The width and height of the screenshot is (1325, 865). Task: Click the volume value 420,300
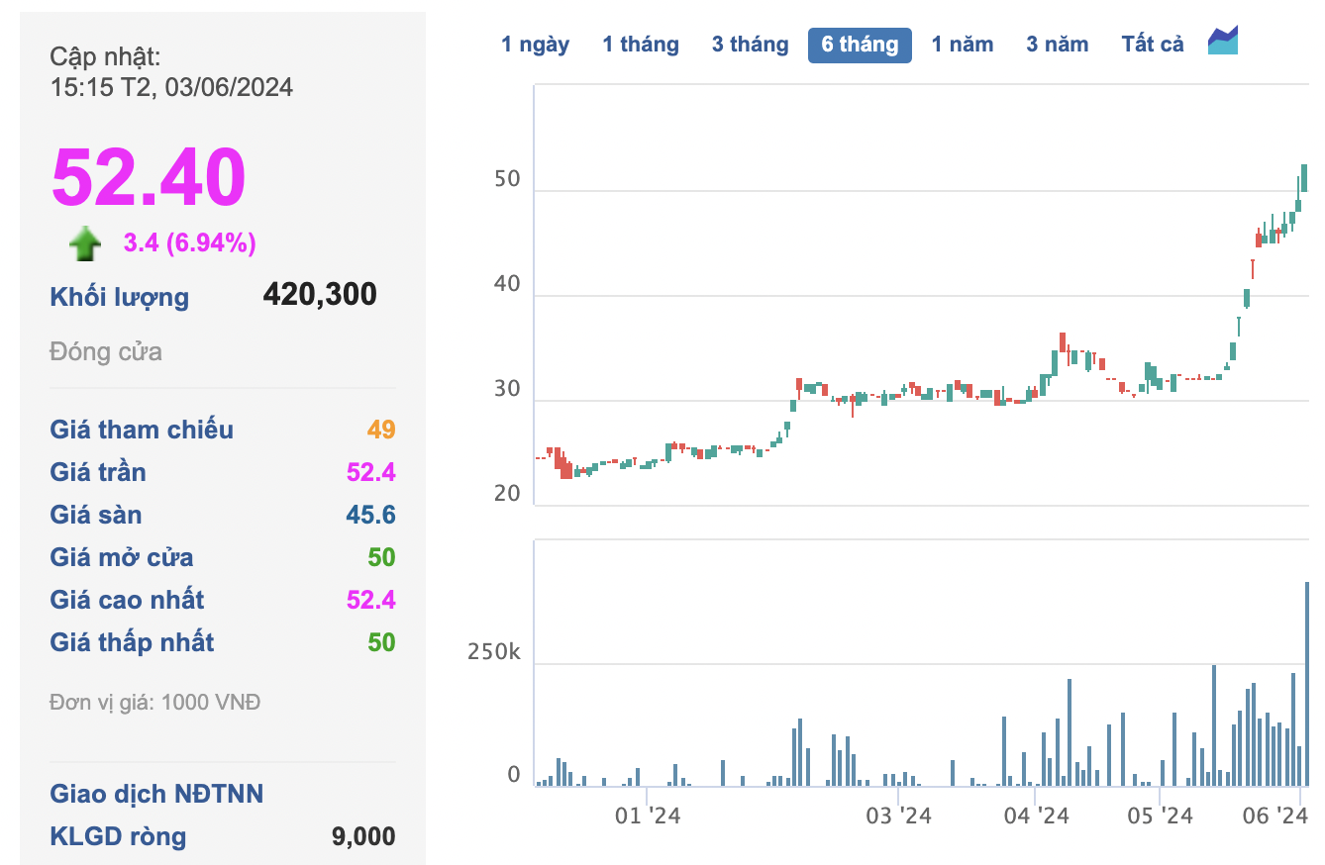[320, 294]
